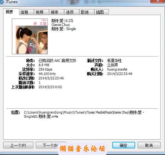Click the song title 期待.愛 (4:23)

tap(62, 21)
